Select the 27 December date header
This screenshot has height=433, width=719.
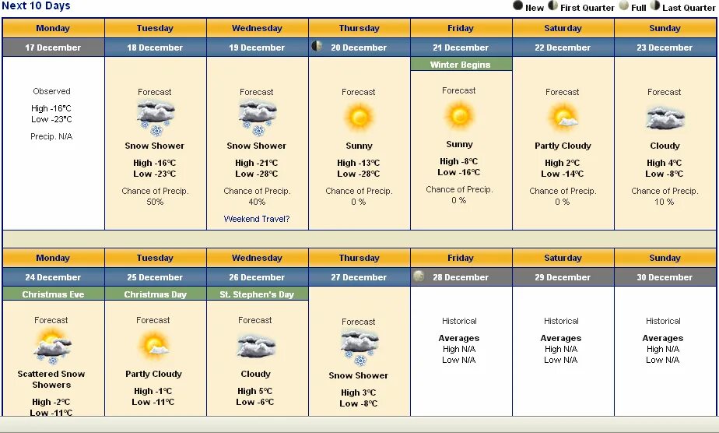359,277
